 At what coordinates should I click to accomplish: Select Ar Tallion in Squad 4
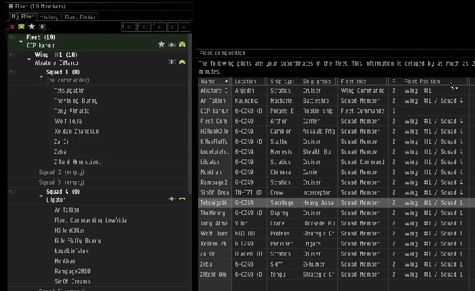66,210
